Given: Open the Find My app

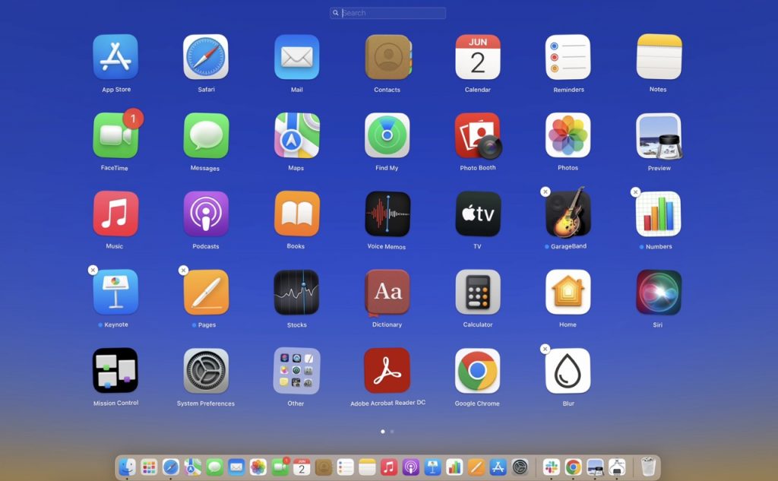Looking at the screenshot, I should [387, 135].
